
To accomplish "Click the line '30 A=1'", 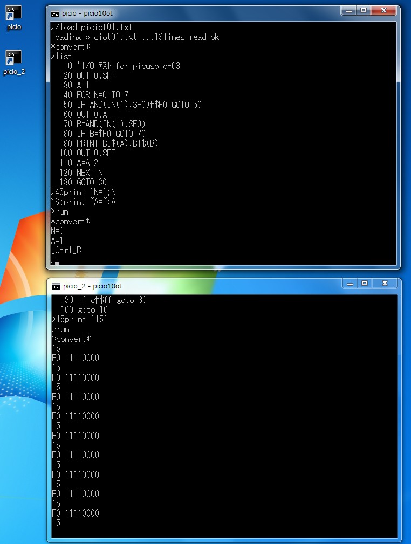I will point(77,85).
